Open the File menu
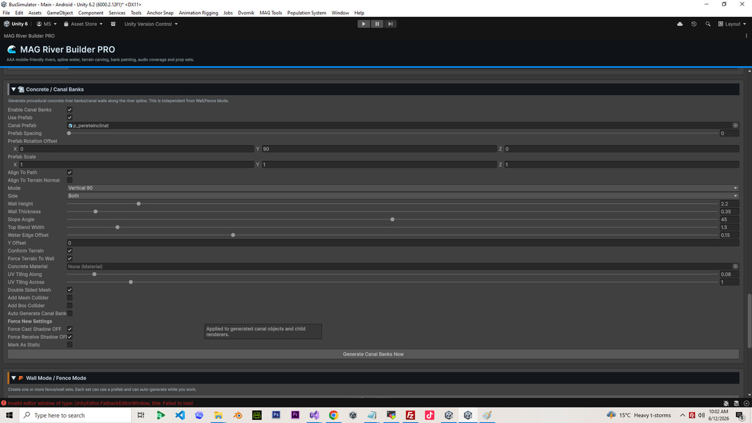Viewport: 752px width, 423px height. tap(6, 13)
